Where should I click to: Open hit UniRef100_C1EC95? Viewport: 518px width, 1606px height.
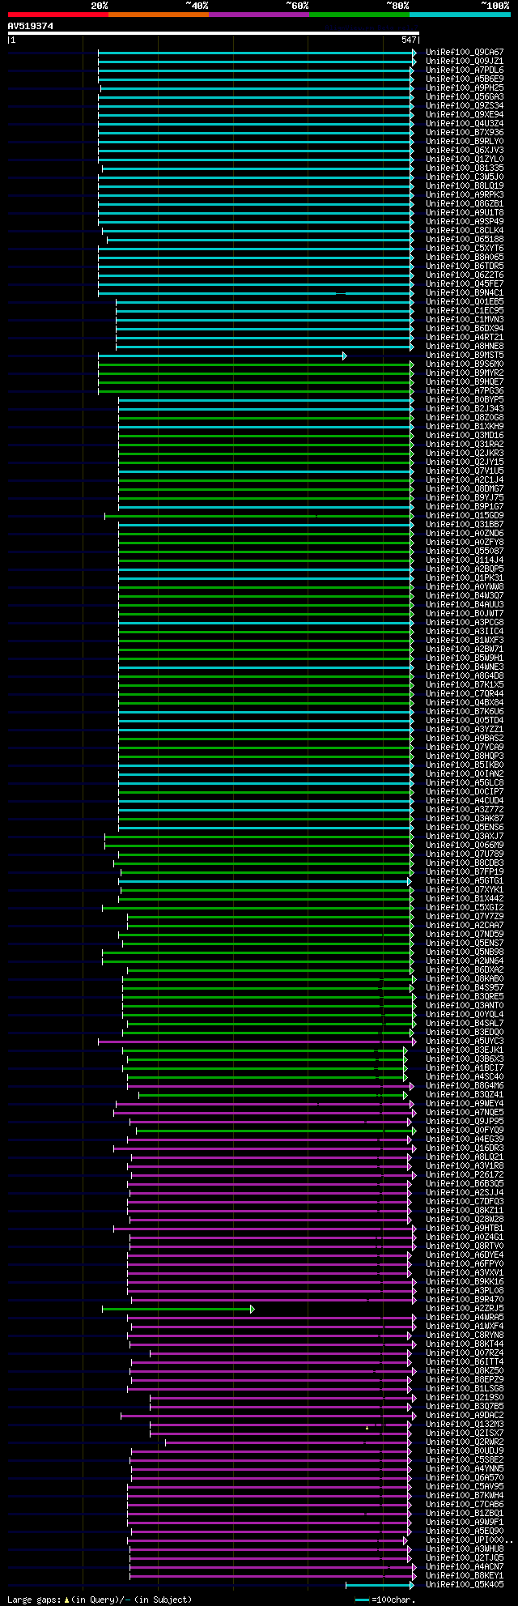tap(465, 311)
